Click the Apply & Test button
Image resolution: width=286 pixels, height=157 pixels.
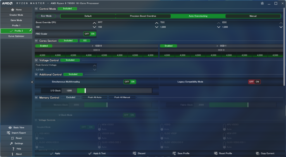click(x=97, y=153)
